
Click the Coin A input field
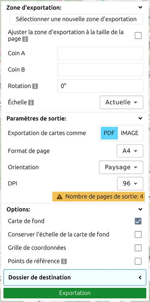(100, 53)
